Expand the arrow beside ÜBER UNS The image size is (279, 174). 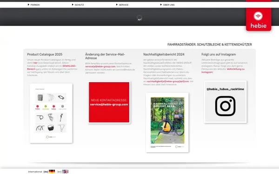pyautogui.click(x=161, y=5)
